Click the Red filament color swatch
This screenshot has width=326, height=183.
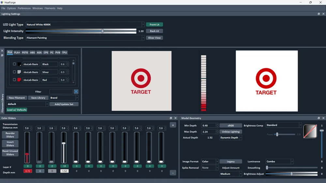coord(19,80)
